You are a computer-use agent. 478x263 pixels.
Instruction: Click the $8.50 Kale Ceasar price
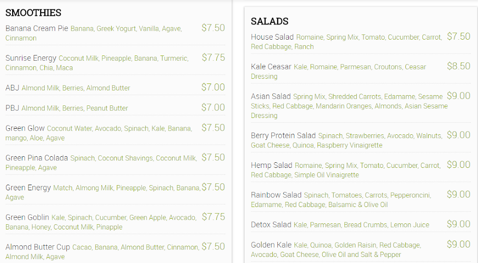[458, 66]
